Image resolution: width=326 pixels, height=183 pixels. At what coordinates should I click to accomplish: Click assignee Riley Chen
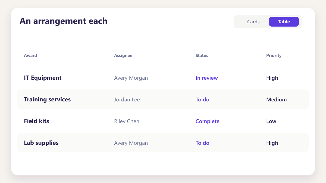pos(127,121)
